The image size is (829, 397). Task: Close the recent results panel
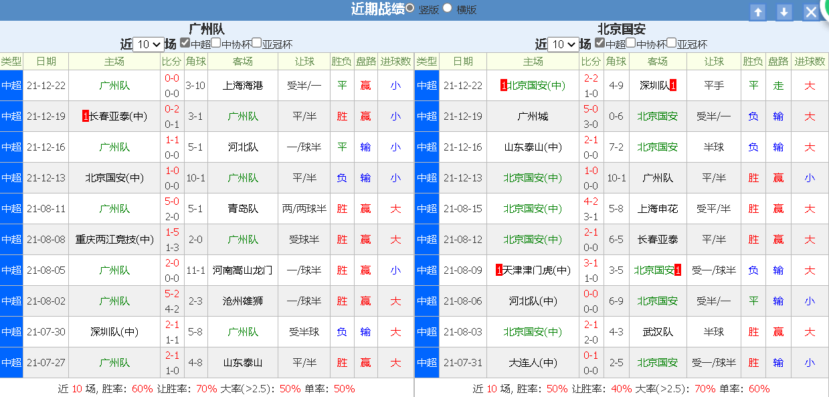811,12
